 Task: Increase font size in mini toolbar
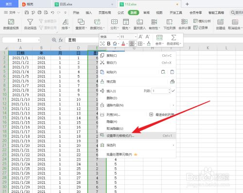(140, 37)
